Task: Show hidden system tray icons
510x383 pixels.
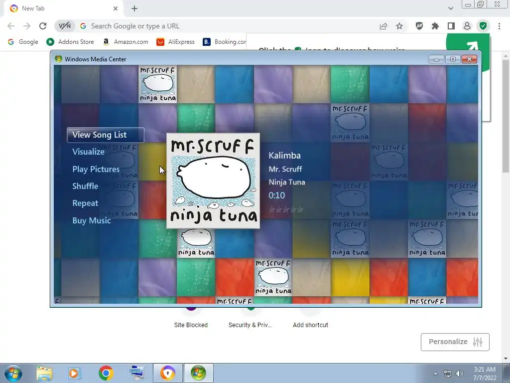Action: click(x=435, y=374)
